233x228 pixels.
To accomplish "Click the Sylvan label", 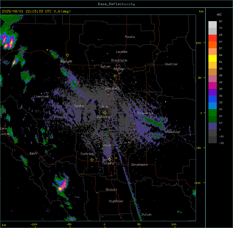I will 105,66.
